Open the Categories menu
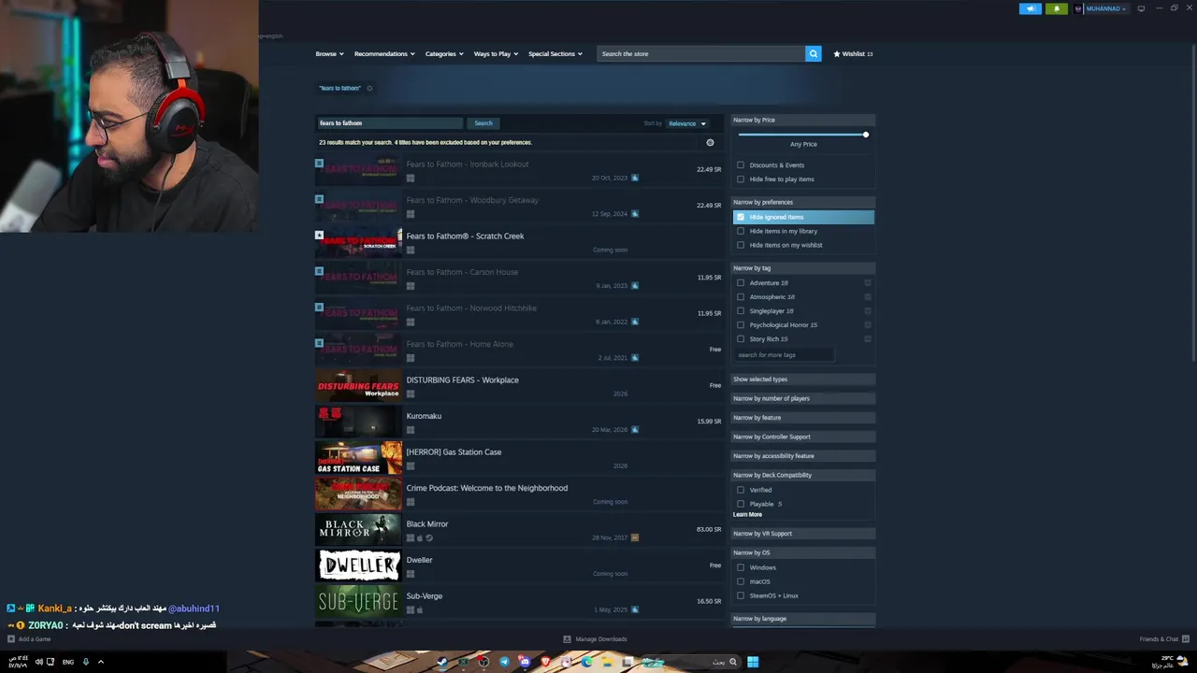This screenshot has height=673, width=1197. click(444, 53)
